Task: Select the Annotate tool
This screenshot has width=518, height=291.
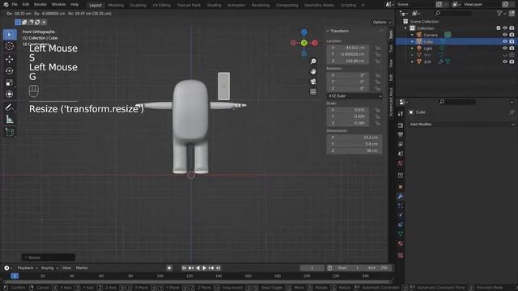Action: tap(10, 108)
